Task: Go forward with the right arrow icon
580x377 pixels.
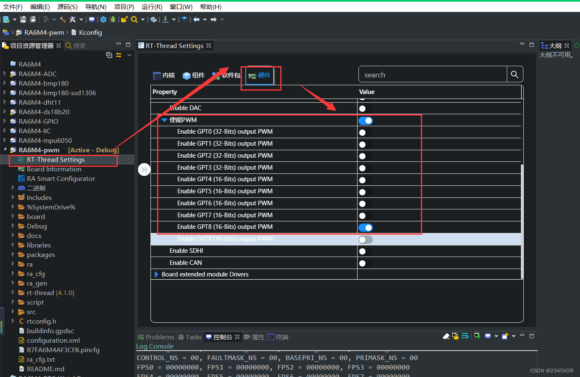Action: coord(214,19)
